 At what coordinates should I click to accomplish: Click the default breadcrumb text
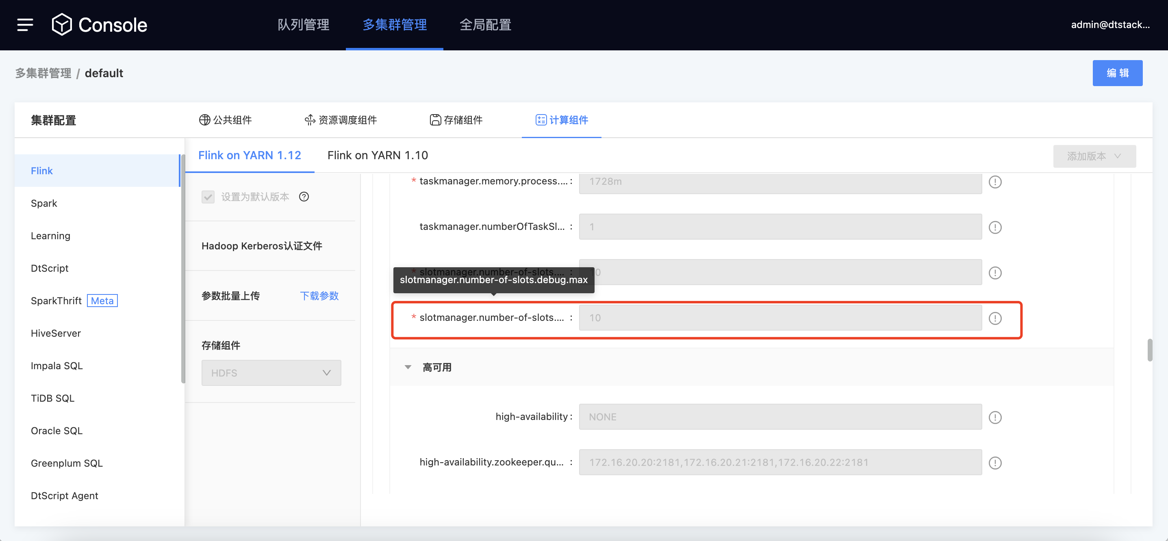(104, 73)
